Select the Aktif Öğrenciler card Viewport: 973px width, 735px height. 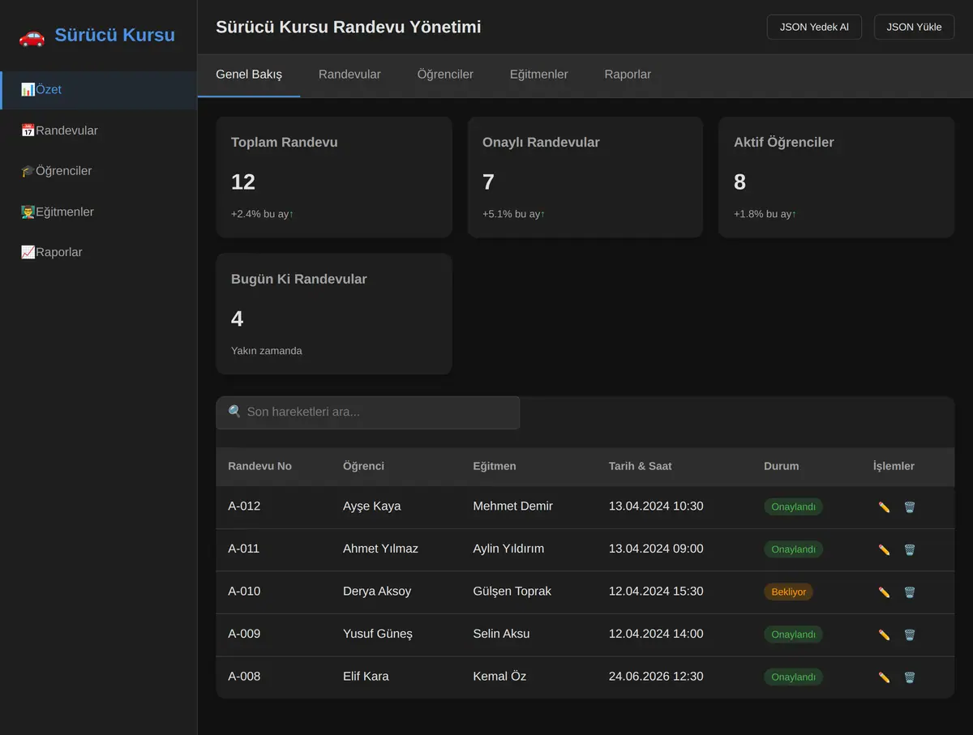(x=837, y=177)
